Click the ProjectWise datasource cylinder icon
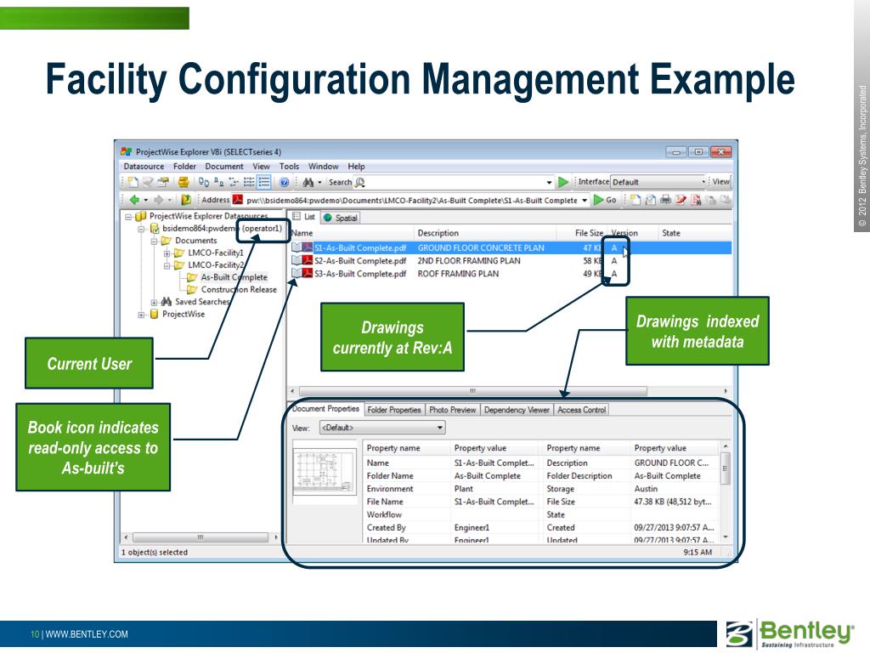Viewport: 870px width, 653px height. pos(155,314)
